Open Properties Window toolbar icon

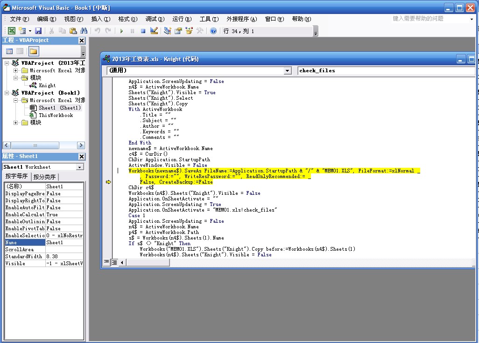point(178,31)
